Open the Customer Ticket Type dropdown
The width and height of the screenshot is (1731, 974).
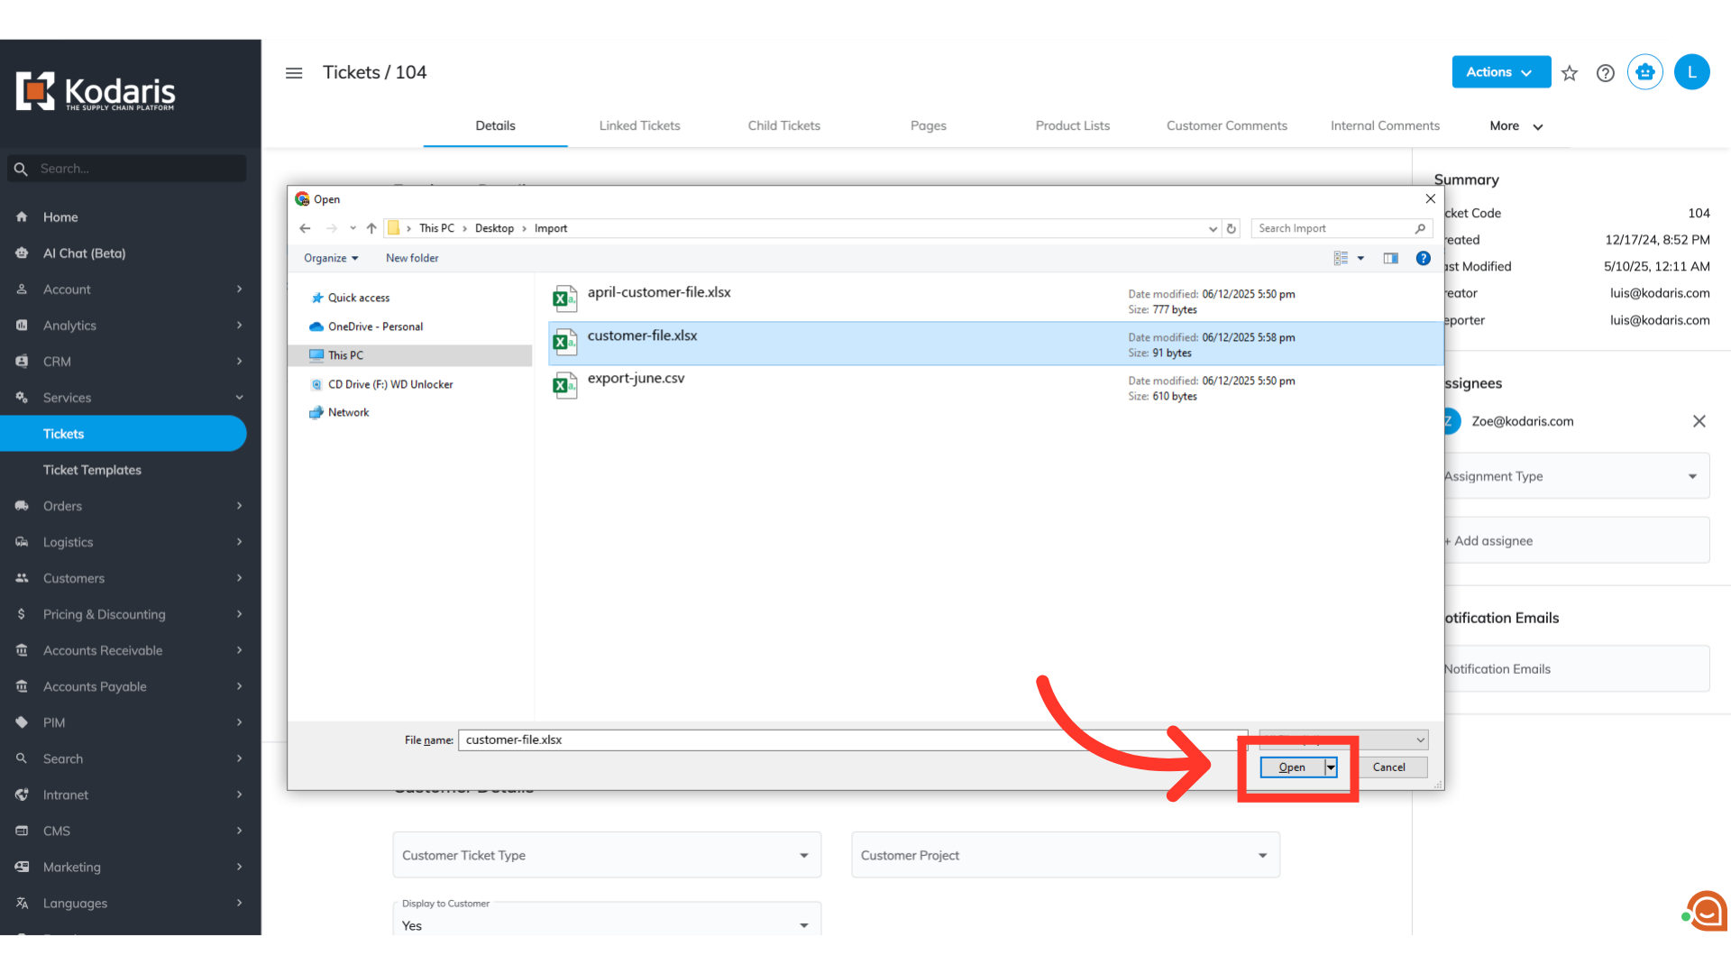pyautogui.click(x=606, y=855)
